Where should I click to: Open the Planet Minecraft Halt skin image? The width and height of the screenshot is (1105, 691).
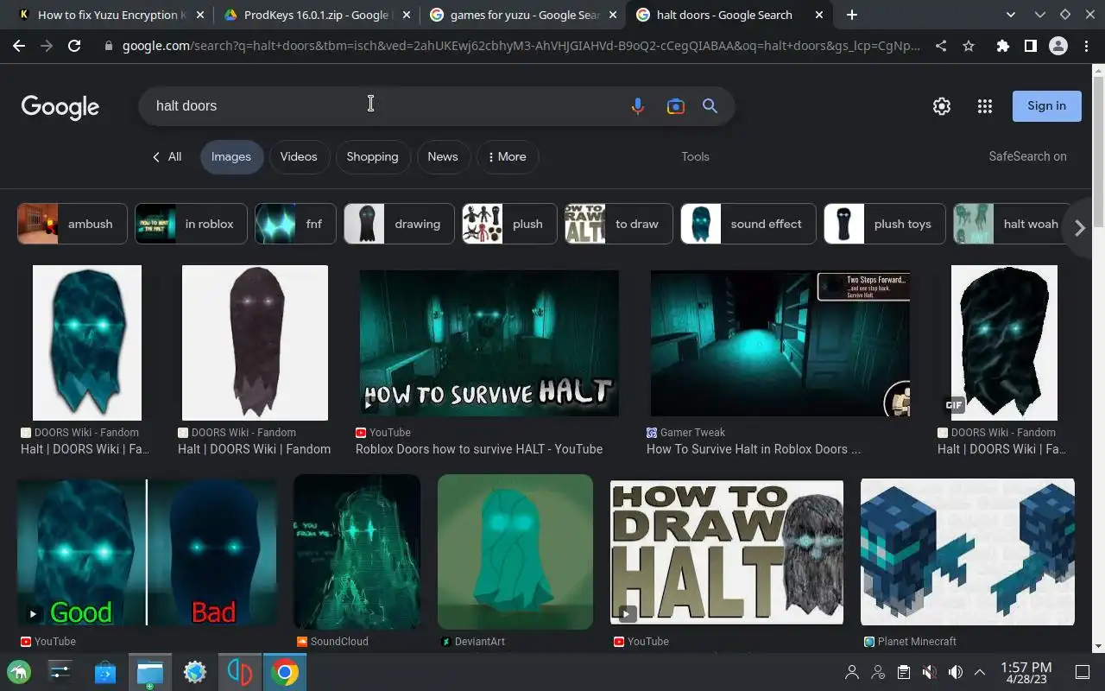(x=968, y=553)
